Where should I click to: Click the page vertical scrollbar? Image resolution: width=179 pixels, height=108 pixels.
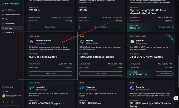click(178, 71)
